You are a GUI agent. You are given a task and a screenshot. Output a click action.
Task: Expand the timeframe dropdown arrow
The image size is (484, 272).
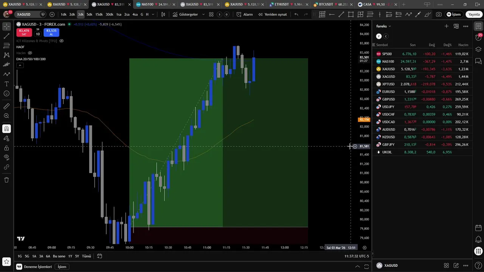tap(153, 14)
